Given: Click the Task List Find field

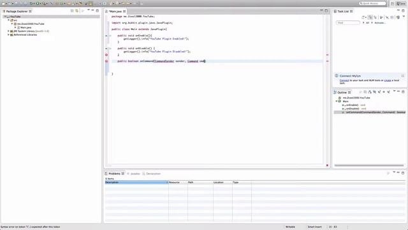Looking at the screenshot, I should point(348,23).
